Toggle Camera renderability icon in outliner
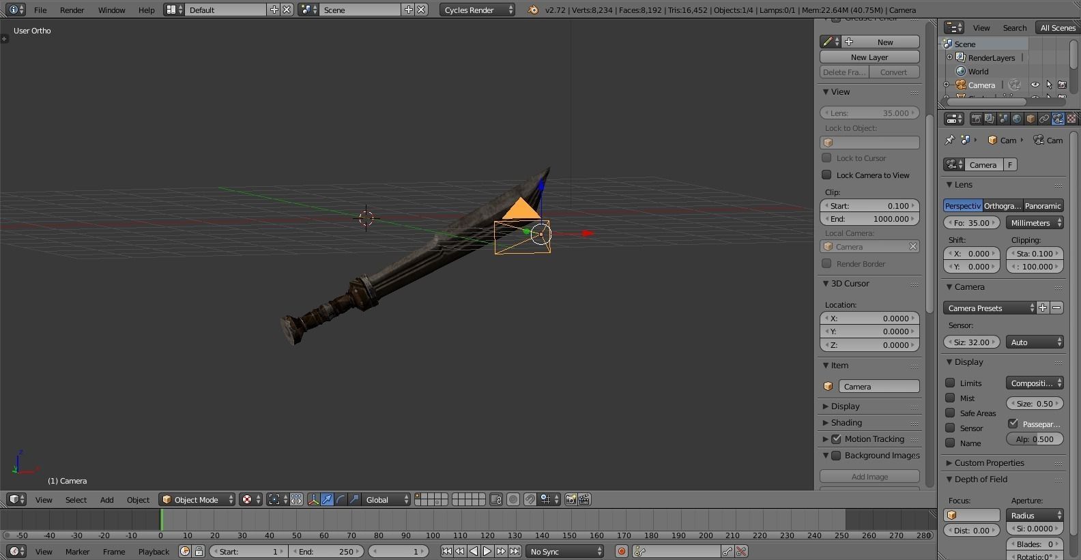Viewport: 1081px width, 560px height. tap(1062, 85)
